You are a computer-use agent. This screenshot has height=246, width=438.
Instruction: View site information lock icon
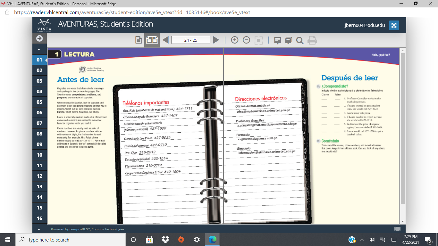click(7, 12)
